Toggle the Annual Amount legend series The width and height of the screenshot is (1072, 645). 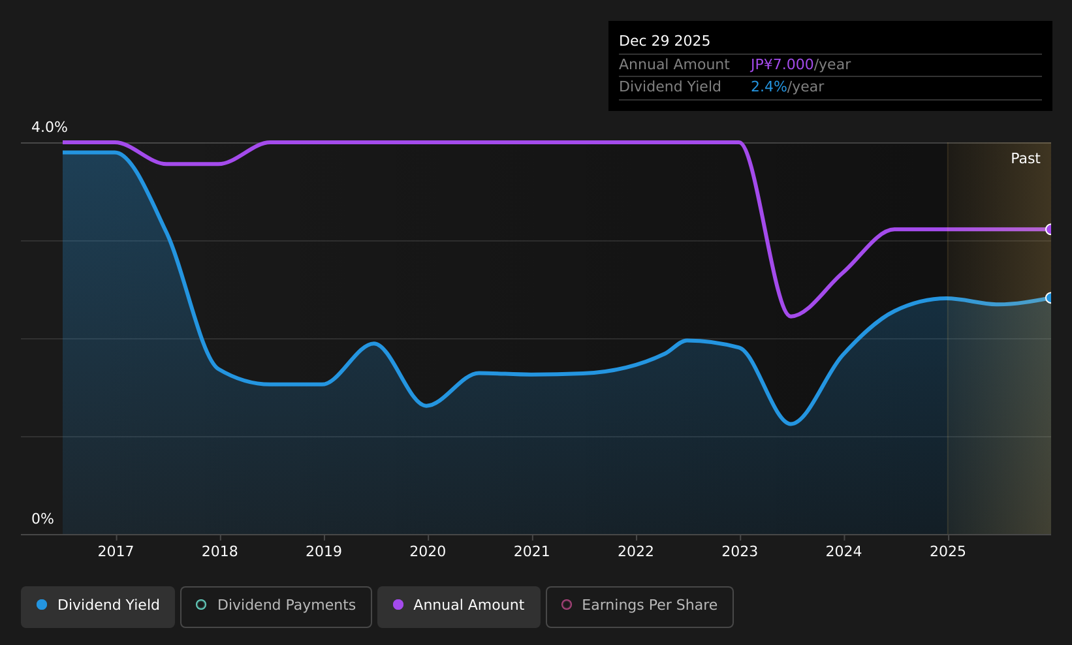click(459, 606)
